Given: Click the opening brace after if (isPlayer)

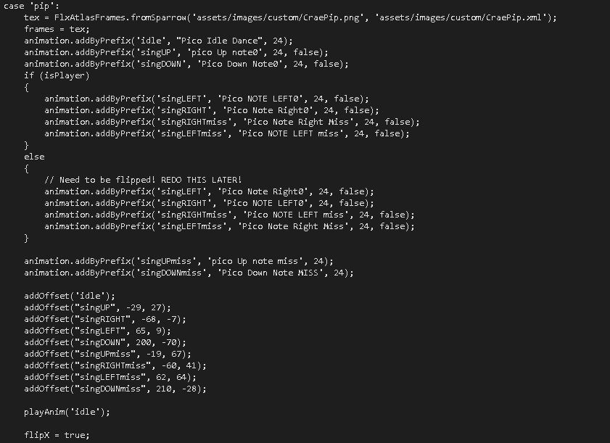Looking at the screenshot, I should (x=26, y=87).
